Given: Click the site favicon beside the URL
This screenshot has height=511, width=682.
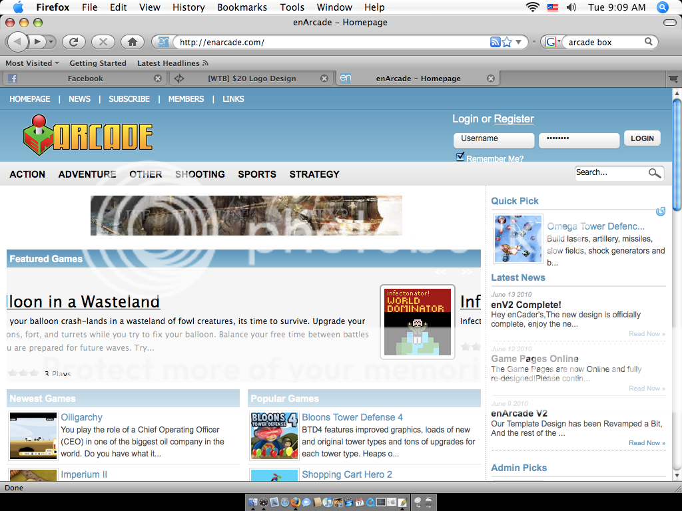Looking at the screenshot, I should (164, 42).
